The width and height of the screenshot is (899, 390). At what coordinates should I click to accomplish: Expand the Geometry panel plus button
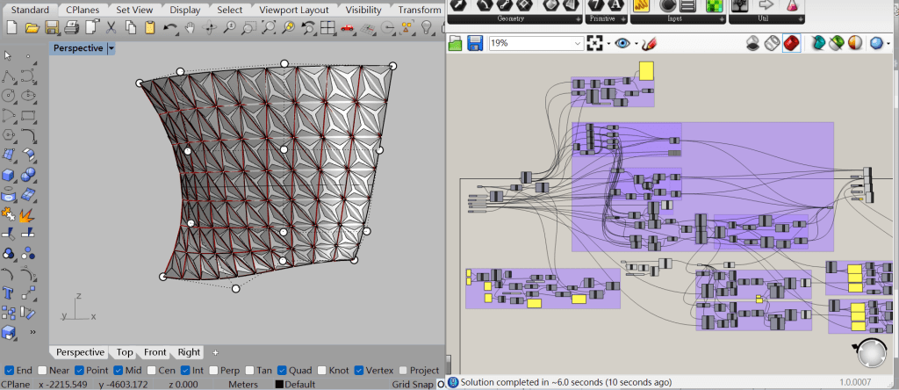(578, 19)
